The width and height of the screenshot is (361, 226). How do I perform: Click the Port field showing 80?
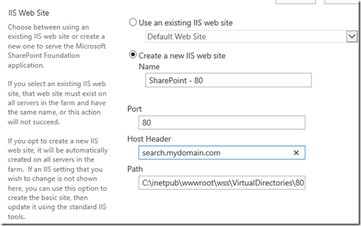coord(222,123)
